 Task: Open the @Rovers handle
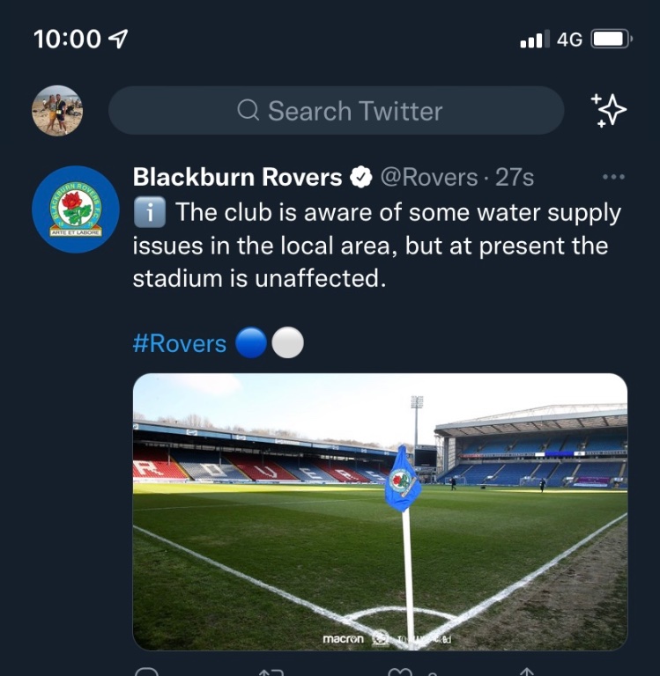tap(428, 178)
